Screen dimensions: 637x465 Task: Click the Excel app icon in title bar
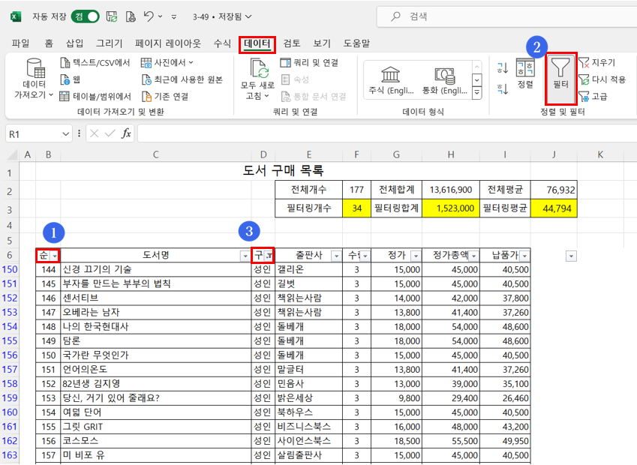click(16, 16)
